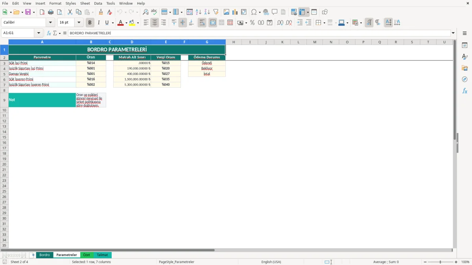Click Sort Ascending icon

(x=199, y=12)
